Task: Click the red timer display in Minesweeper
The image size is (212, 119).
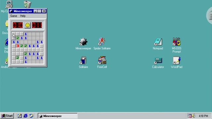Action: click(37, 25)
